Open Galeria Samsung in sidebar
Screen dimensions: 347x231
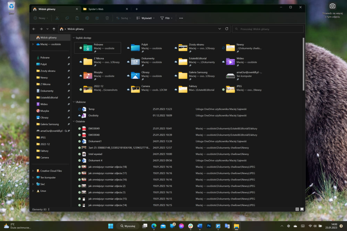50,124
